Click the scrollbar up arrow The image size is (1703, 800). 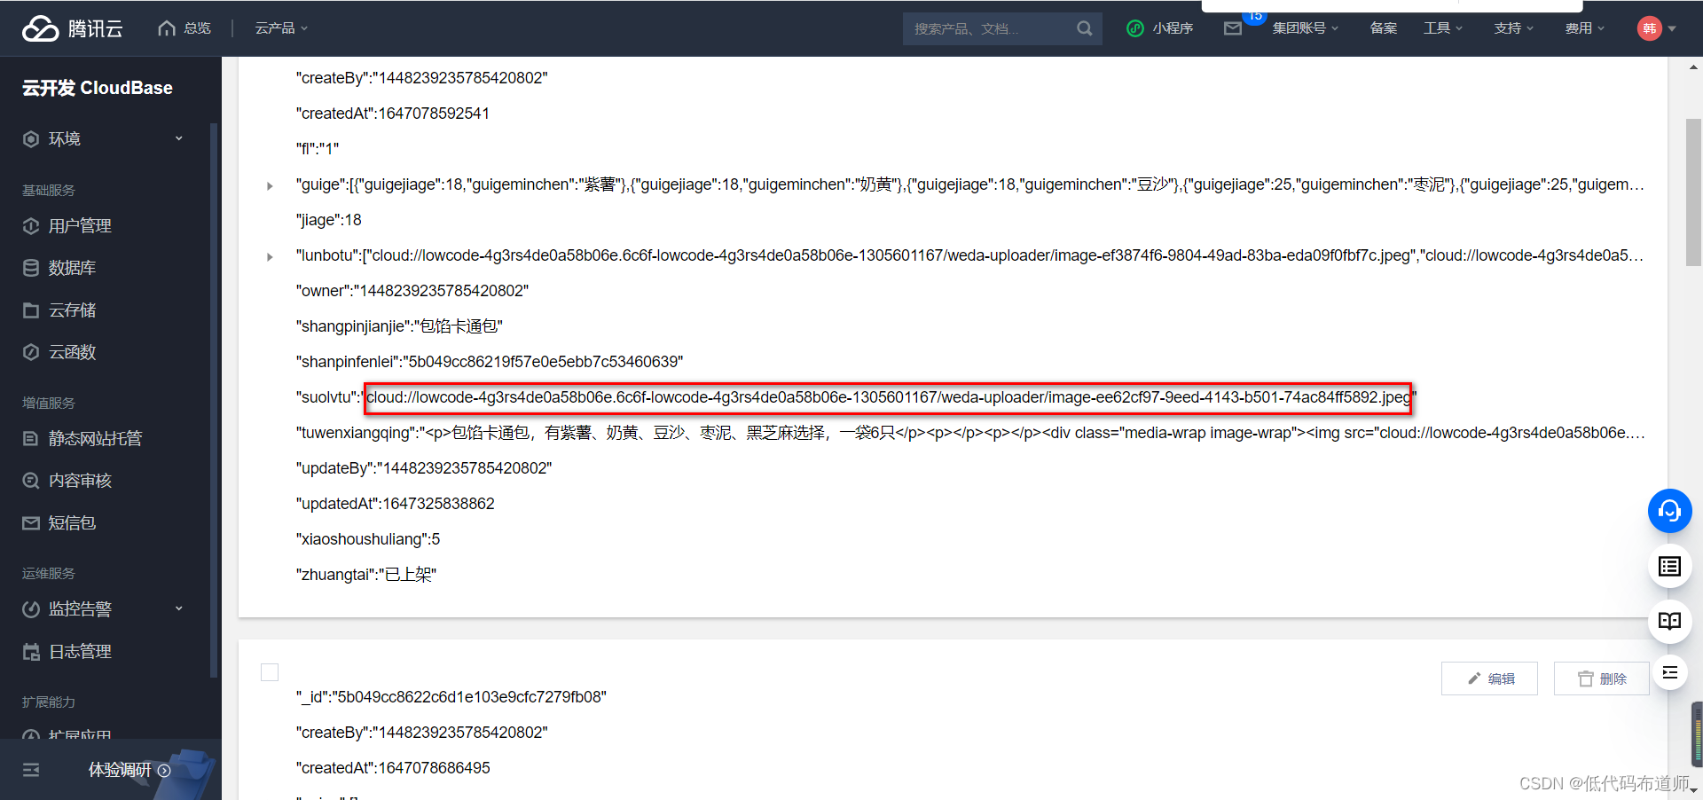1693,67
